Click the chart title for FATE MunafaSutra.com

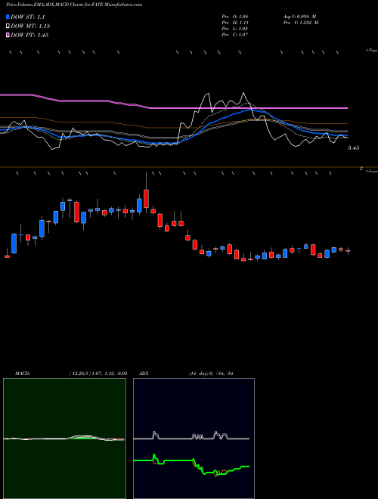[x=74, y=5]
